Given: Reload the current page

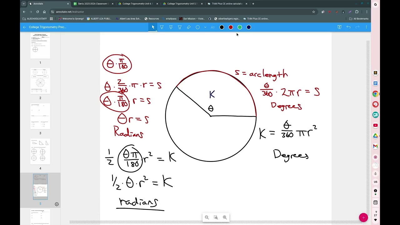Looking at the screenshot, I should click(37, 12).
